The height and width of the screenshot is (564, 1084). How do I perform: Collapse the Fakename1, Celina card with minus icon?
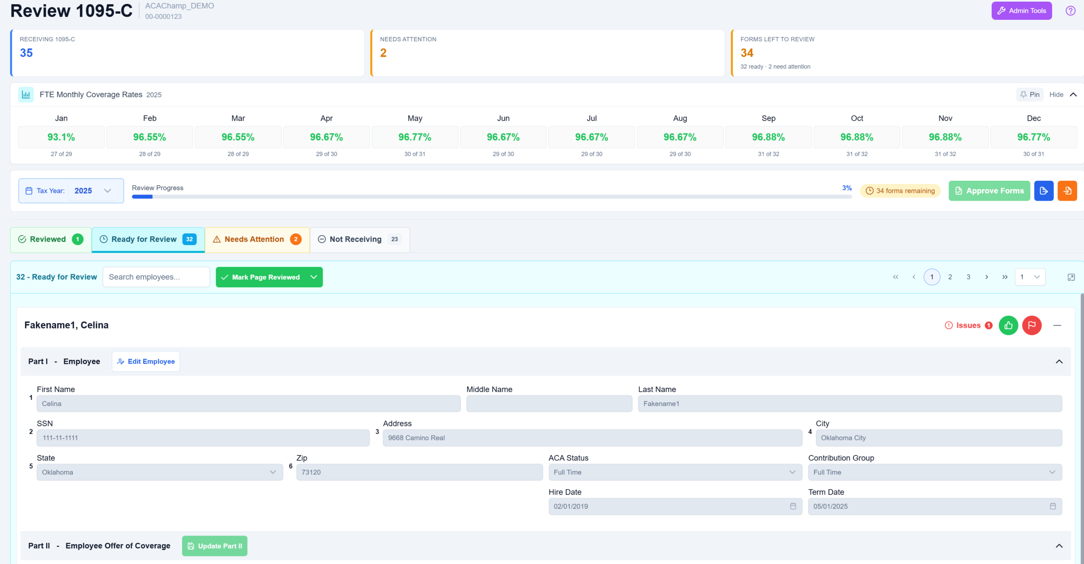[1057, 325]
